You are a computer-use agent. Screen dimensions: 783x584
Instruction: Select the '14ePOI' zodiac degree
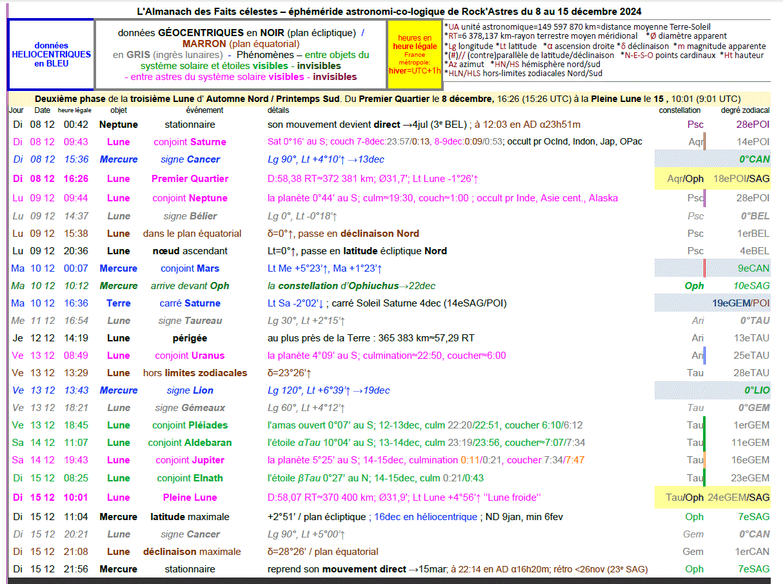pyautogui.click(x=753, y=142)
